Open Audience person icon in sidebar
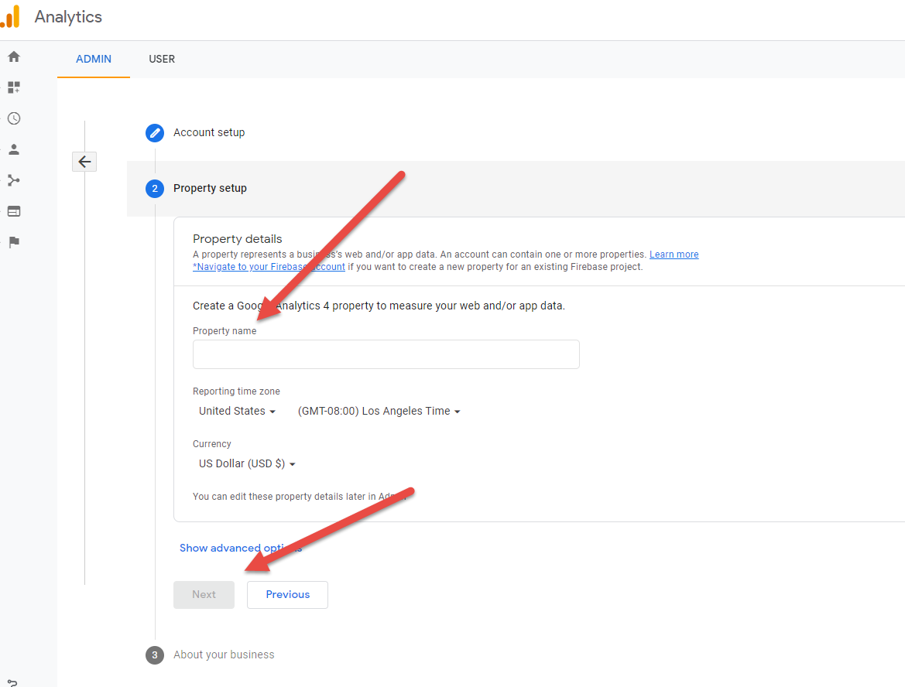Viewport: 905px width, 687px height. click(x=14, y=149)
